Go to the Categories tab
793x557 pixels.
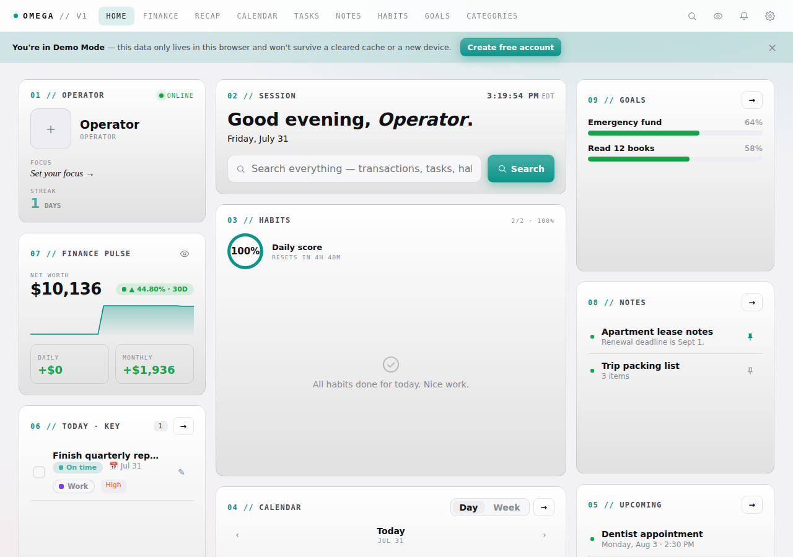pos(492,16)
